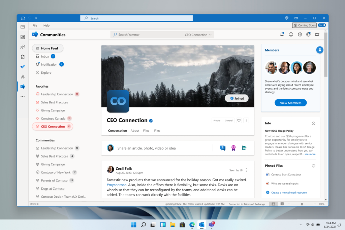Start a Question post in the composer
345x230 pixels.
click(x=222, y=148)
